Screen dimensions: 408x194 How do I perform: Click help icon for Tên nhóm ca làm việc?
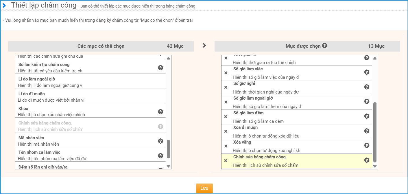coord(160,156)
